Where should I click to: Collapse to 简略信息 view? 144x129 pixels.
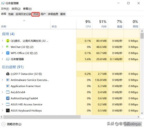(12, 124)
